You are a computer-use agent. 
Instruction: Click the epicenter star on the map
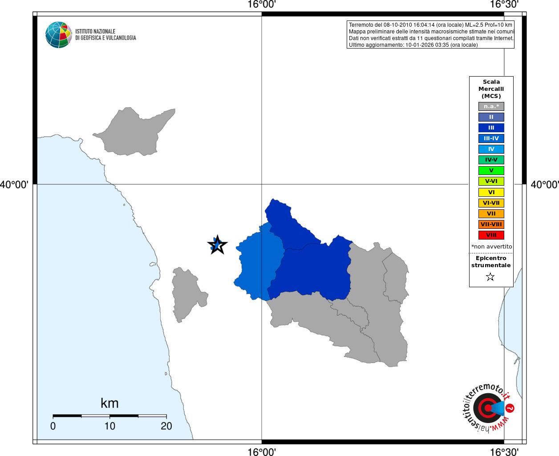tap(217, 245)
